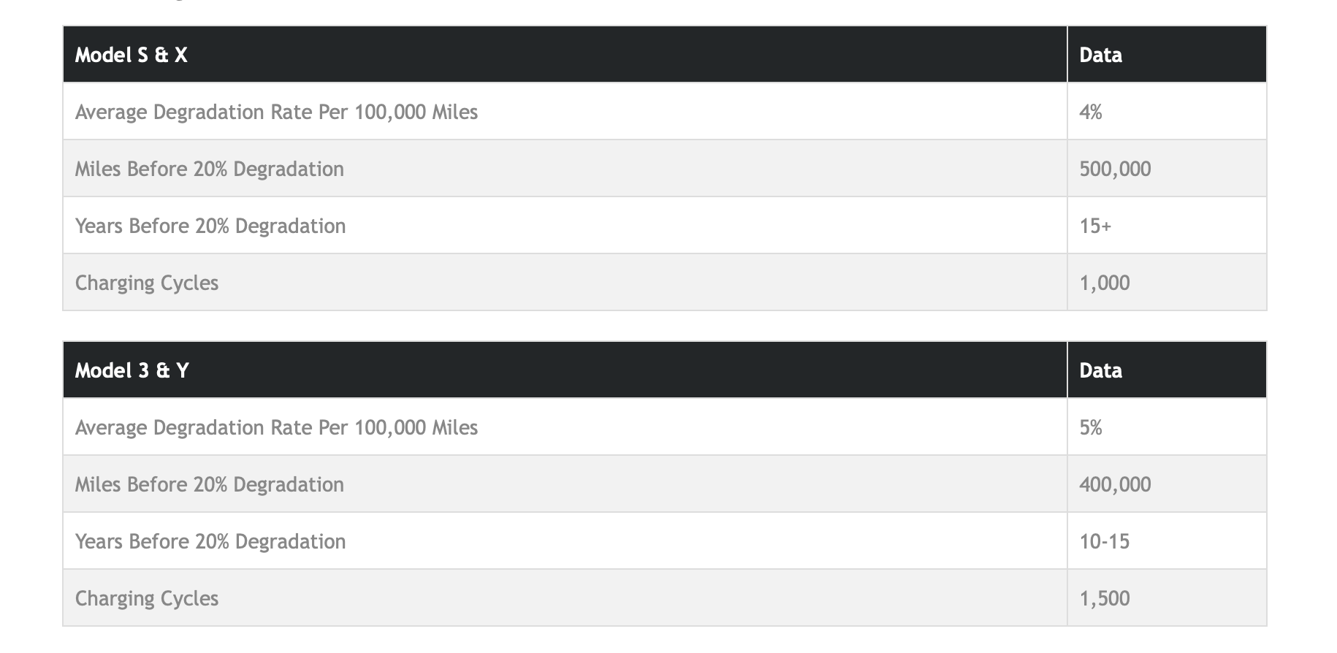This screenshot has height=653, width=1337.
Task: Select Miles Before 20% Degradation label for Model 3 & Y
Action: coord(209,485)
